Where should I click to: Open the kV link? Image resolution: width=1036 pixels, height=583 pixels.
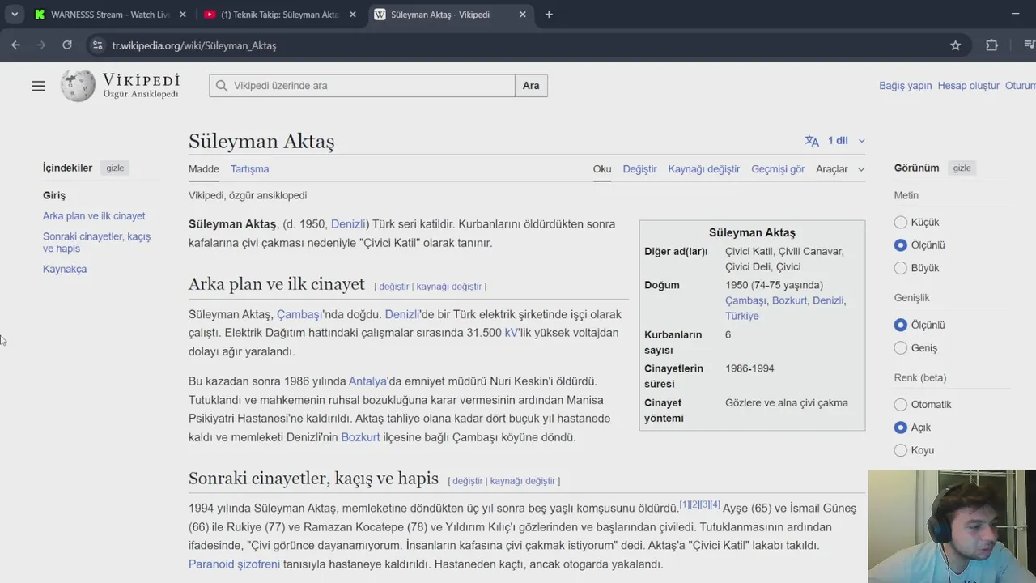[511, 333]
